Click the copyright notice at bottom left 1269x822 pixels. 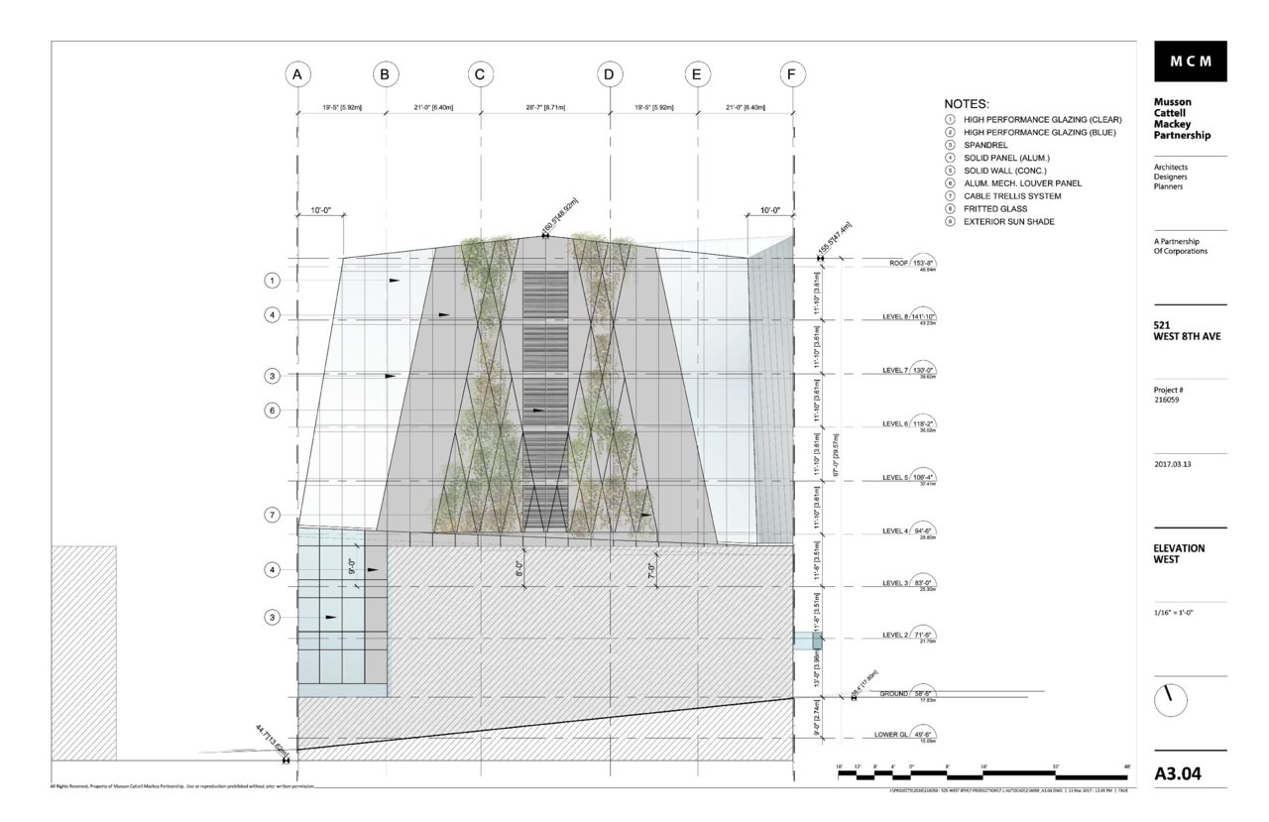coord(183,787)
